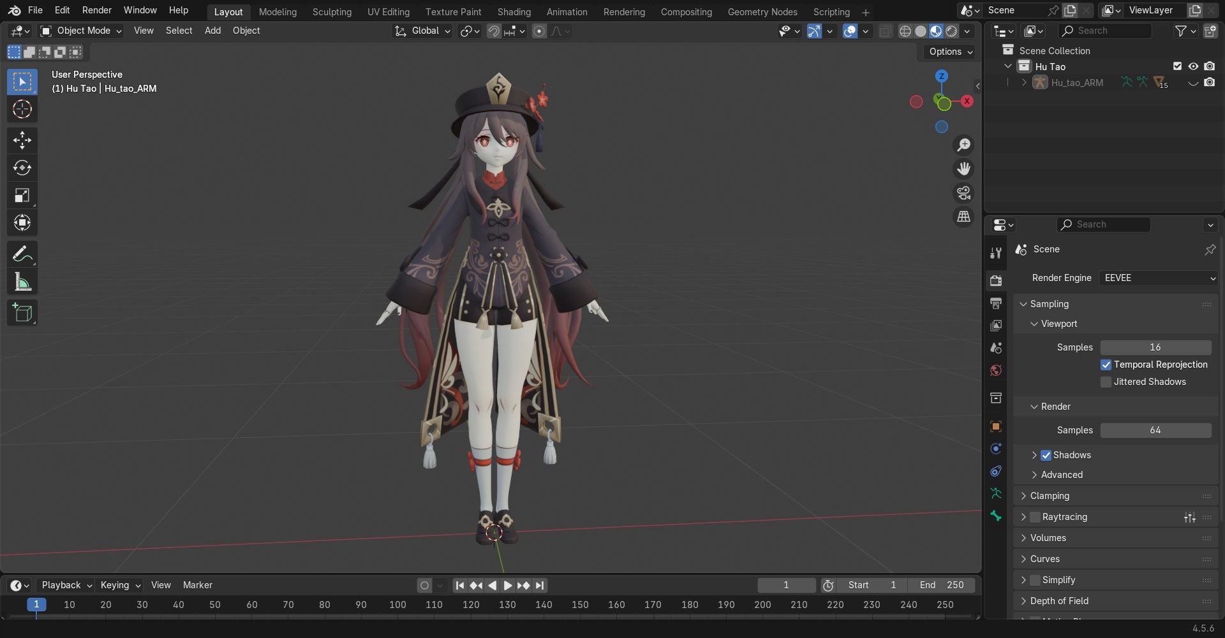The width and height of the screenshot is (1225, 638).
Task: Open the Render Engine EEVEE dropdown
Action: 1158,279
